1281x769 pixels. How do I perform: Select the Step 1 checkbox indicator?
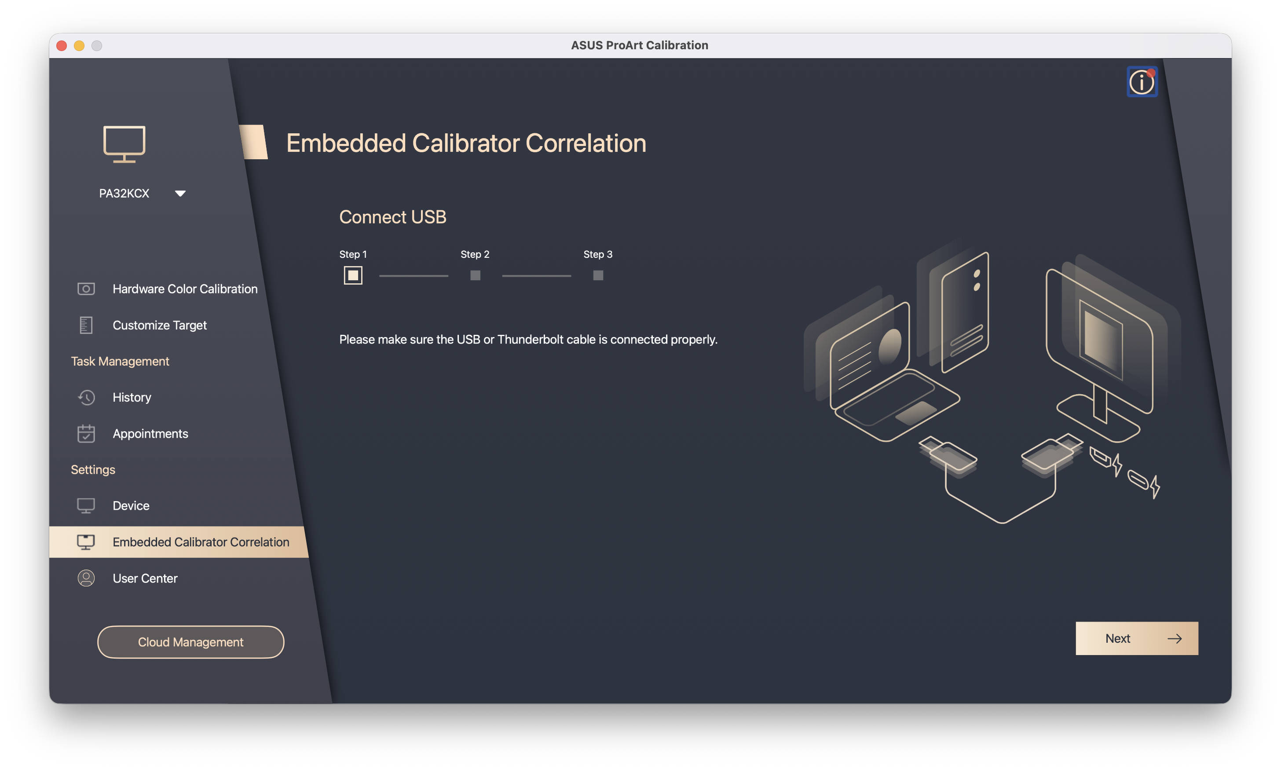tap(353, 275)
